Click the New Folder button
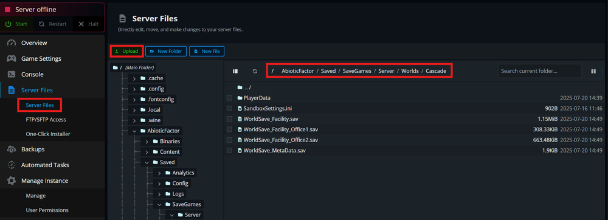608x220 pixels. tap(166, 51)
